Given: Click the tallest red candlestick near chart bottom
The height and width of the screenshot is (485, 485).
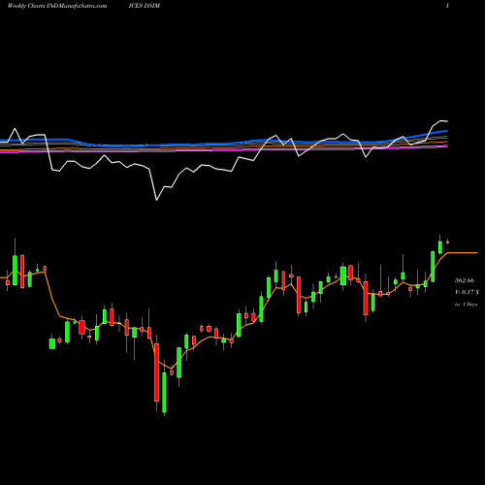Looking at the screenshot, I should click(156, 372).
